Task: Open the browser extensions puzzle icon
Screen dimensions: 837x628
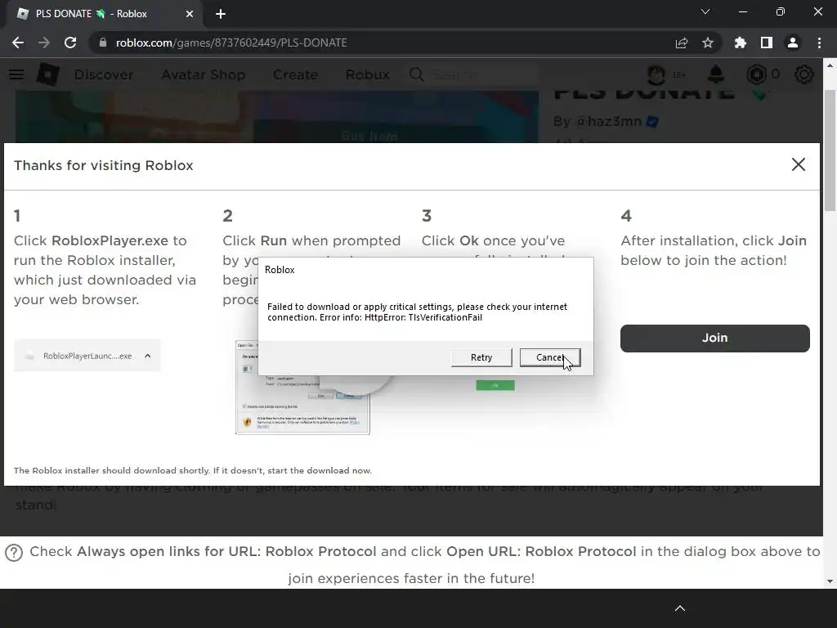Action: pos(741,43)
